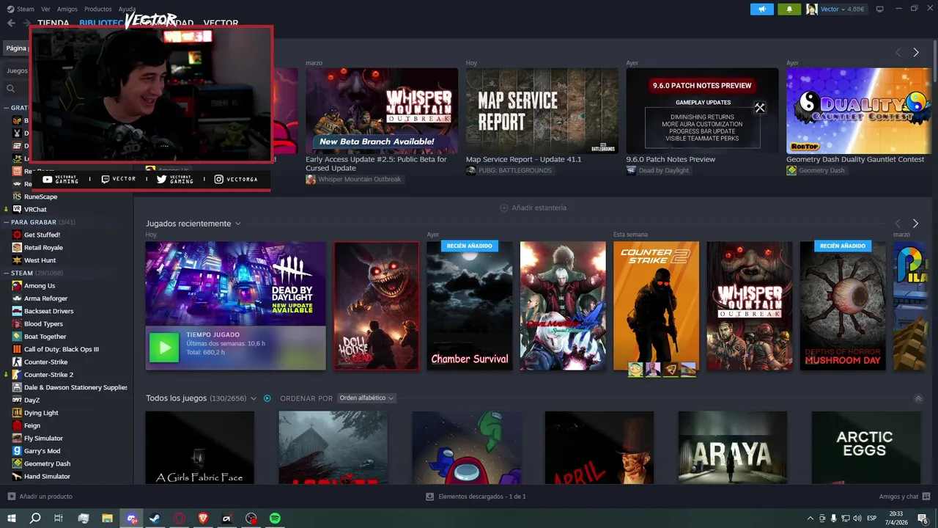Viewport: 938px width, 528px height.
Task: Click the Geometry Dash icon in sidebar
Action: tap(17, 463)
